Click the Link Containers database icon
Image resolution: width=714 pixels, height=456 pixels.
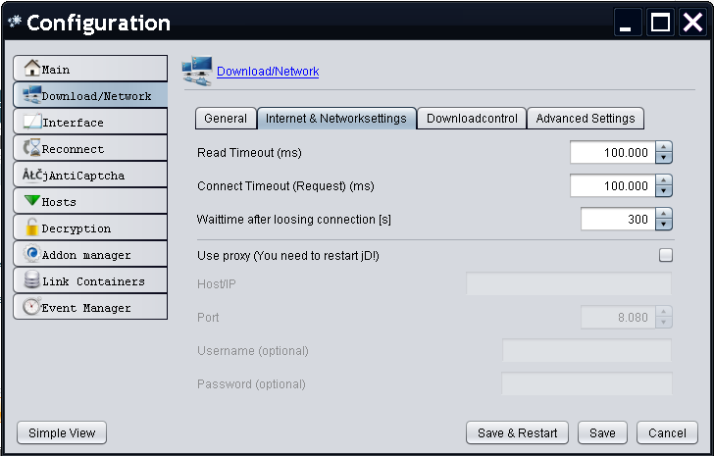click(31, 280)
